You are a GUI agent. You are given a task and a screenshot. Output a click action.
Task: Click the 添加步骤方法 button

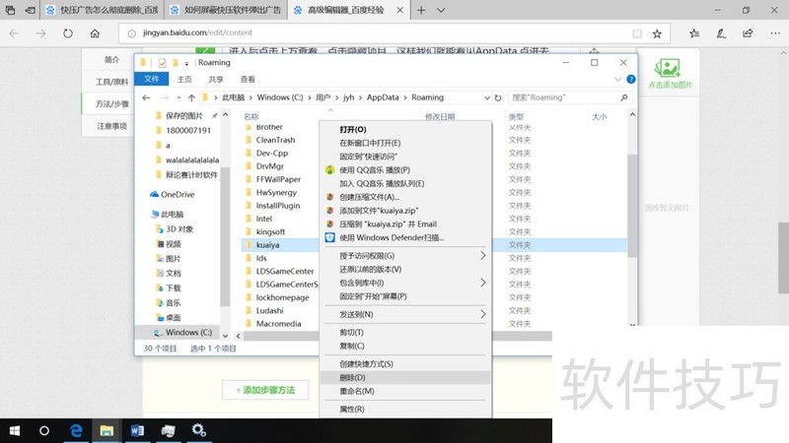coord(265,390)
